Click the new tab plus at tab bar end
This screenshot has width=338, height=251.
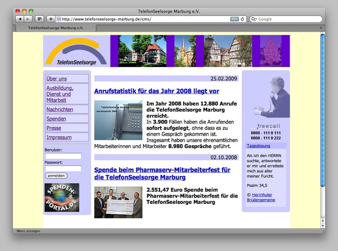coord(321,28)
